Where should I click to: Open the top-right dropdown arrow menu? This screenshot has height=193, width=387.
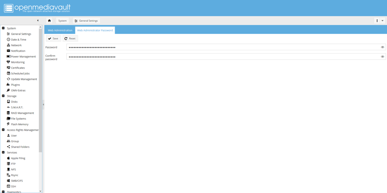[x=383, y=21]
